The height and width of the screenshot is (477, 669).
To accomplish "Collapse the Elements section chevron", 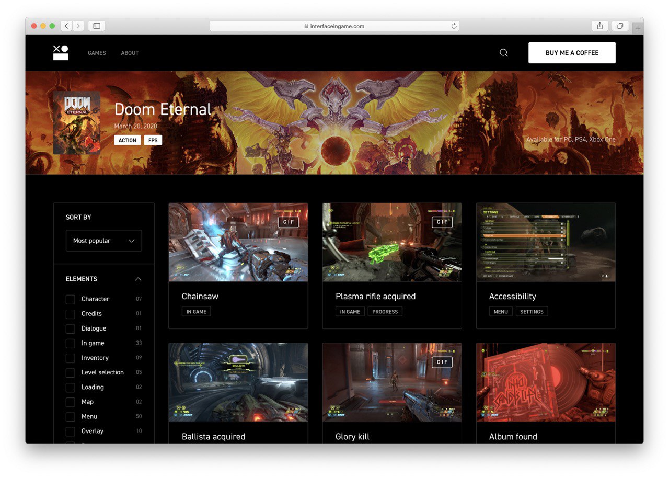I will pyautogui.click(x=138, y=279).
